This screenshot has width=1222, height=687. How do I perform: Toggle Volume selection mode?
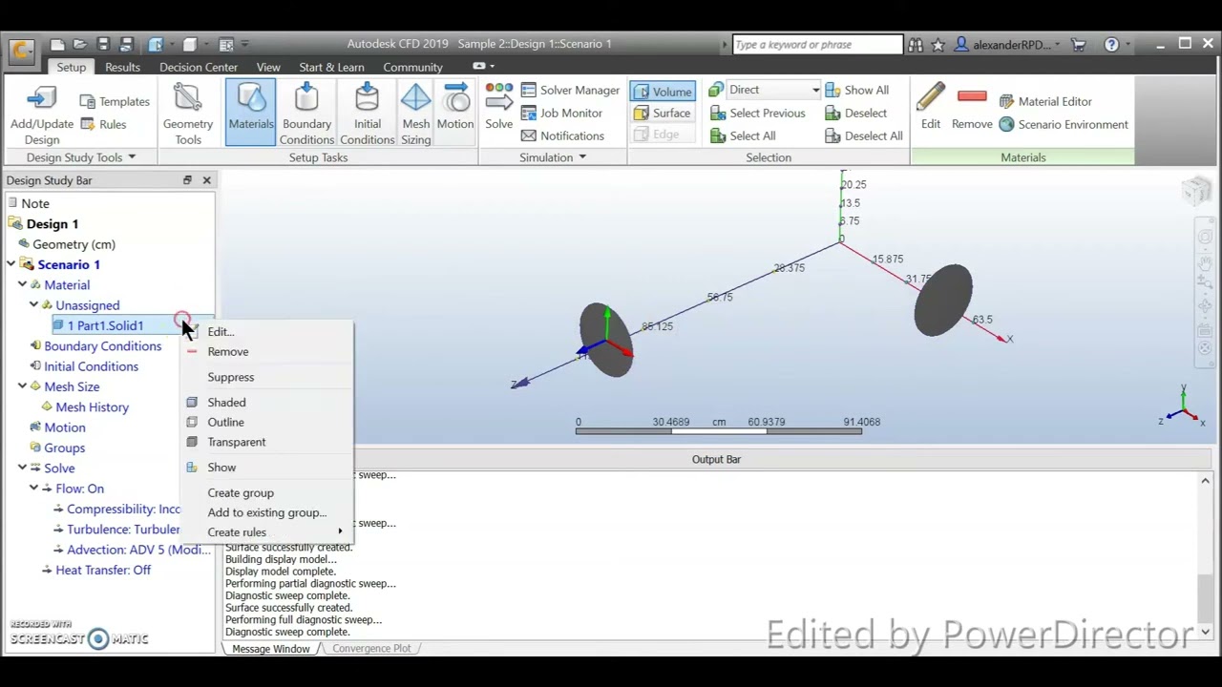point(662,92)
